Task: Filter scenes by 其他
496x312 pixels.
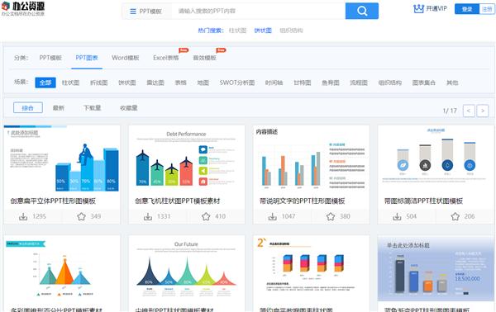Action: 452,83
